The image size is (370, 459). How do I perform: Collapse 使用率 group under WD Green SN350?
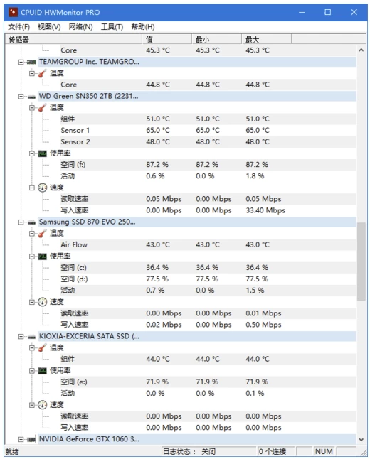pos(32,153)
